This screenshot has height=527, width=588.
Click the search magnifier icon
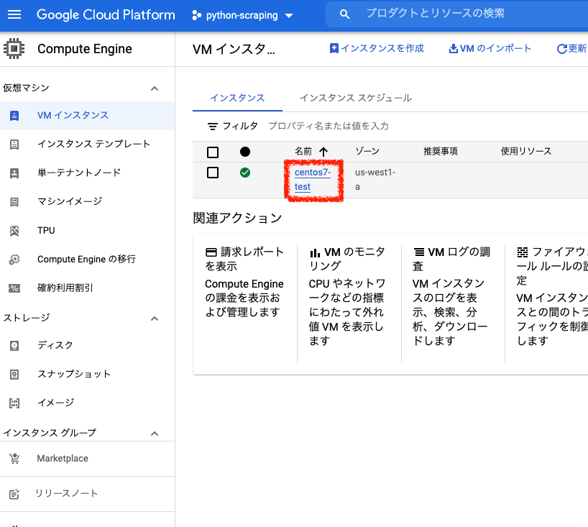click(344, 14)
